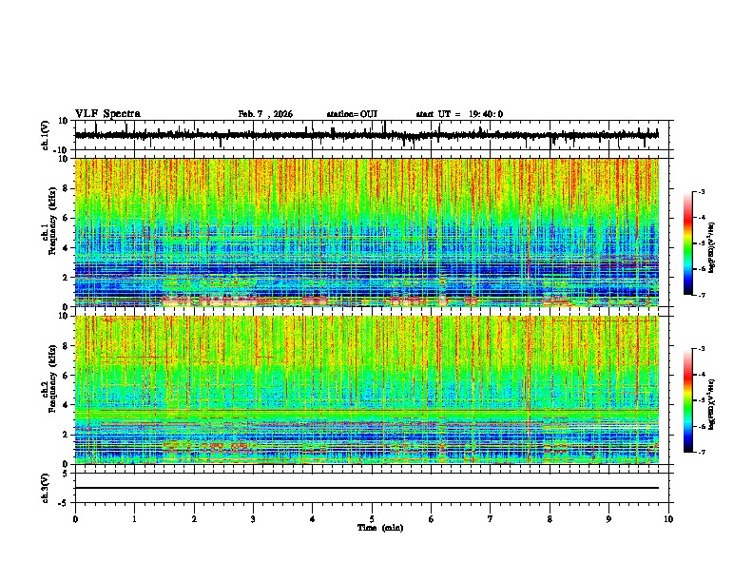
Task: Click the "station=OUI" header label
Action: click(x=352, y=114)
